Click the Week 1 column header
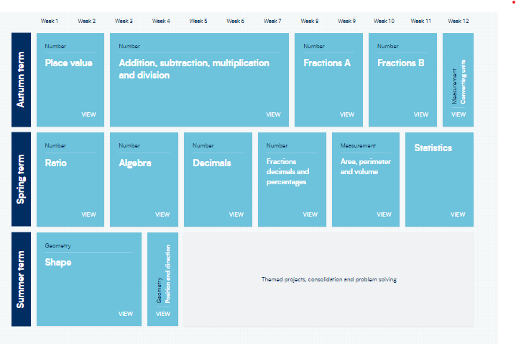 point(50,21)
